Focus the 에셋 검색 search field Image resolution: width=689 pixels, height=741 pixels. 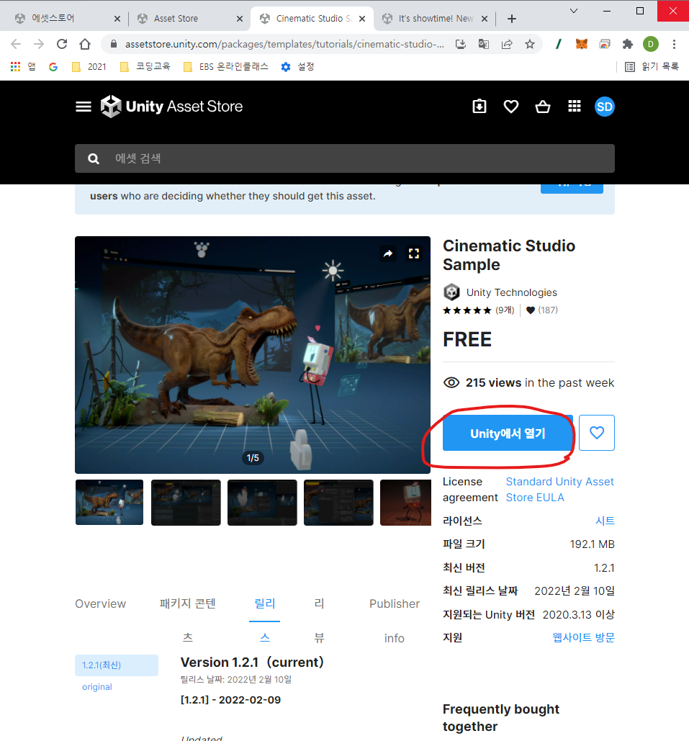pyautogui.click(x=344, y=158)
